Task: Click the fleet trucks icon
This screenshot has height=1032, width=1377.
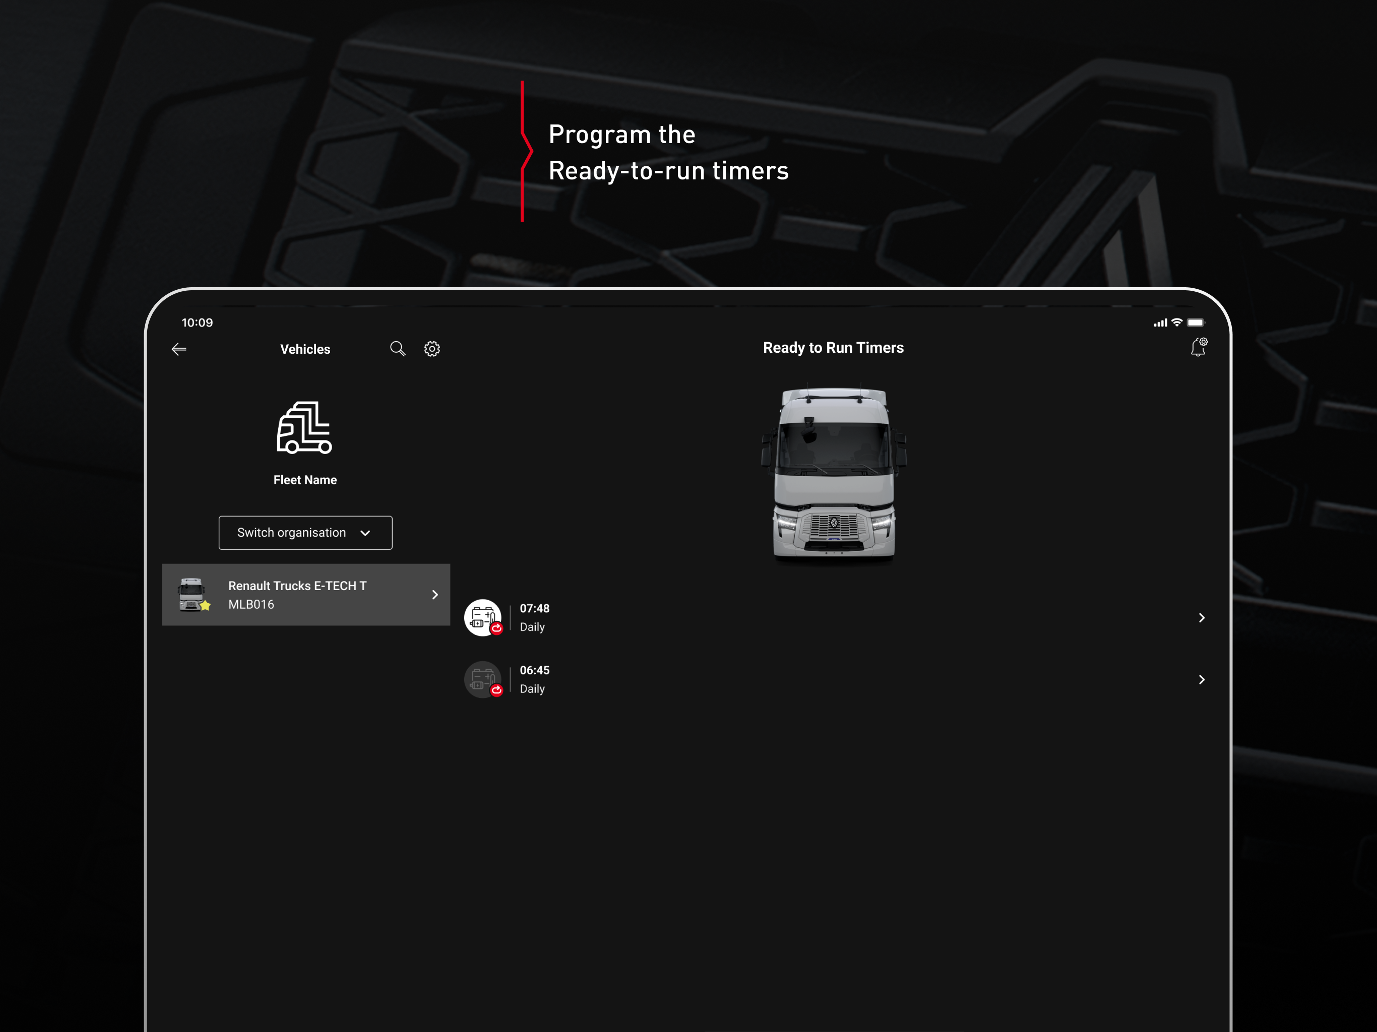Action: click(304, 428)
